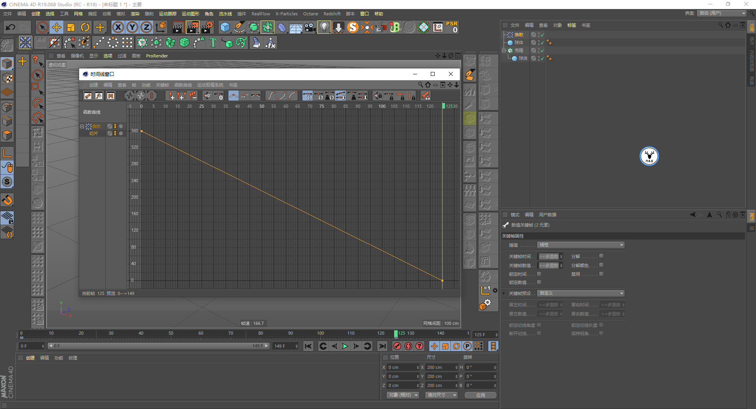Switch timeline to F-Curve mode
The height and width of the screenshot is (409, 756).
(x=99, y=96)
